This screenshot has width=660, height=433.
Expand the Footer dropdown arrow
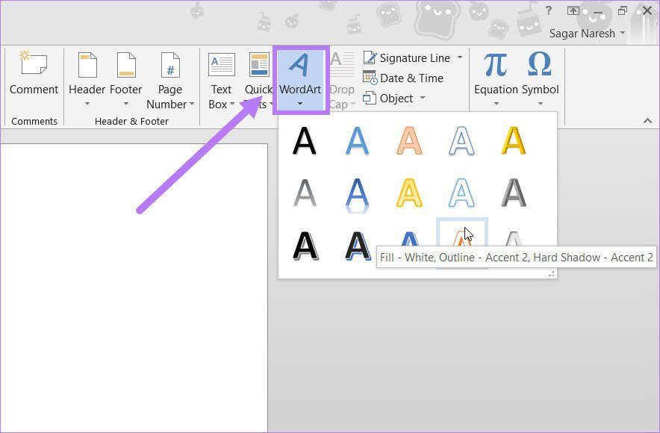(x=126, y=104)
